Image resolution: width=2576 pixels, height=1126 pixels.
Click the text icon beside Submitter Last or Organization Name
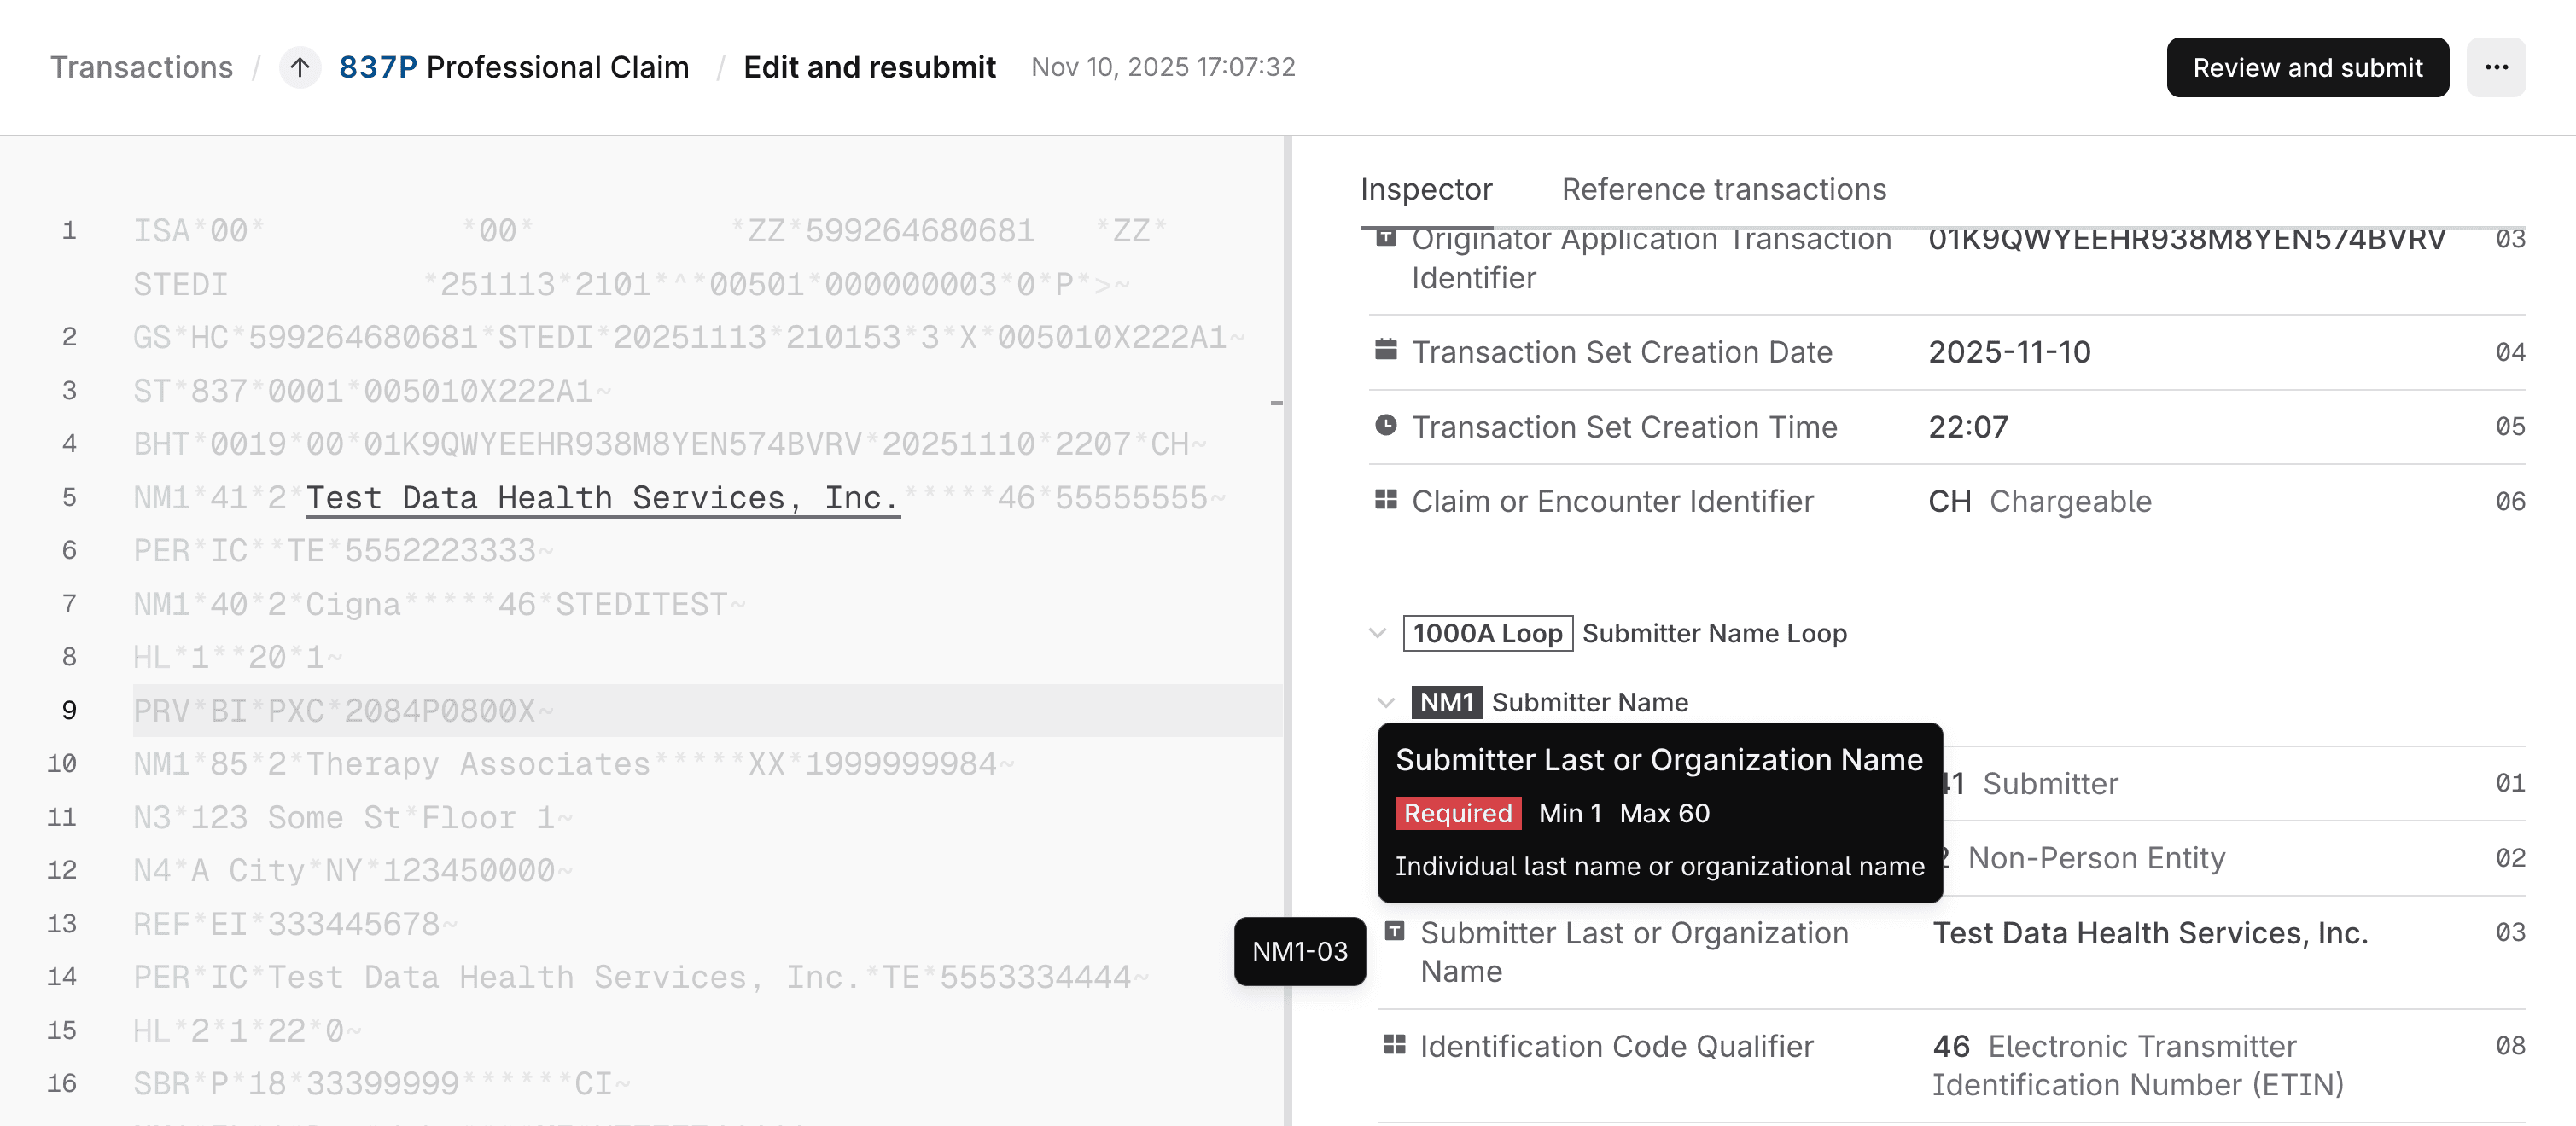1394,932
